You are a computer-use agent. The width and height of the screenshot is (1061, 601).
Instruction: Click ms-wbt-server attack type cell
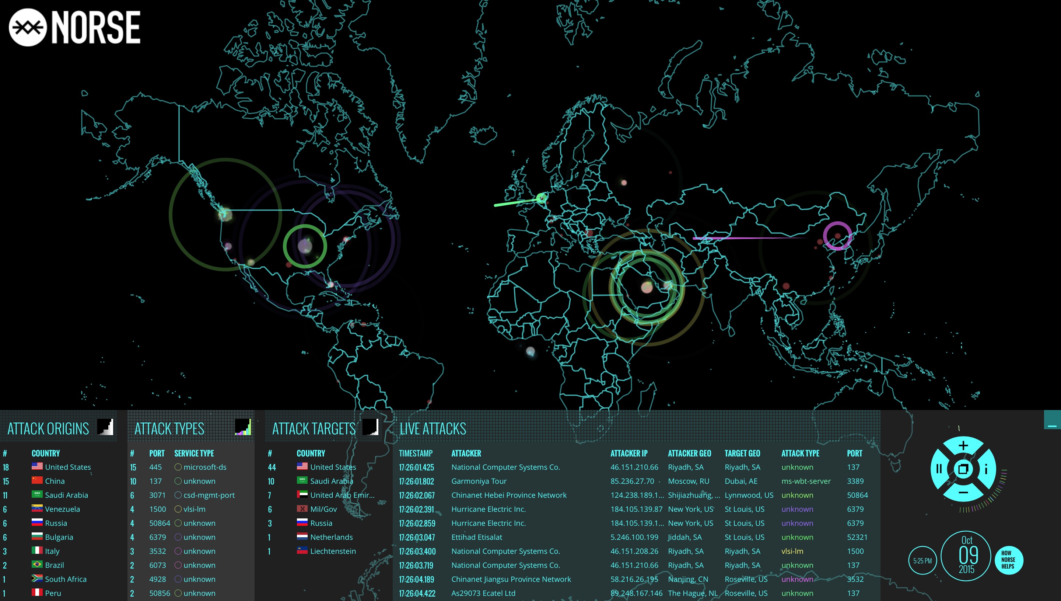click(806, 481)
